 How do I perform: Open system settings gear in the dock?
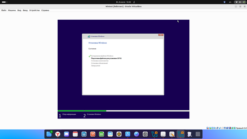pyautogui.click(x=145, y=134)
